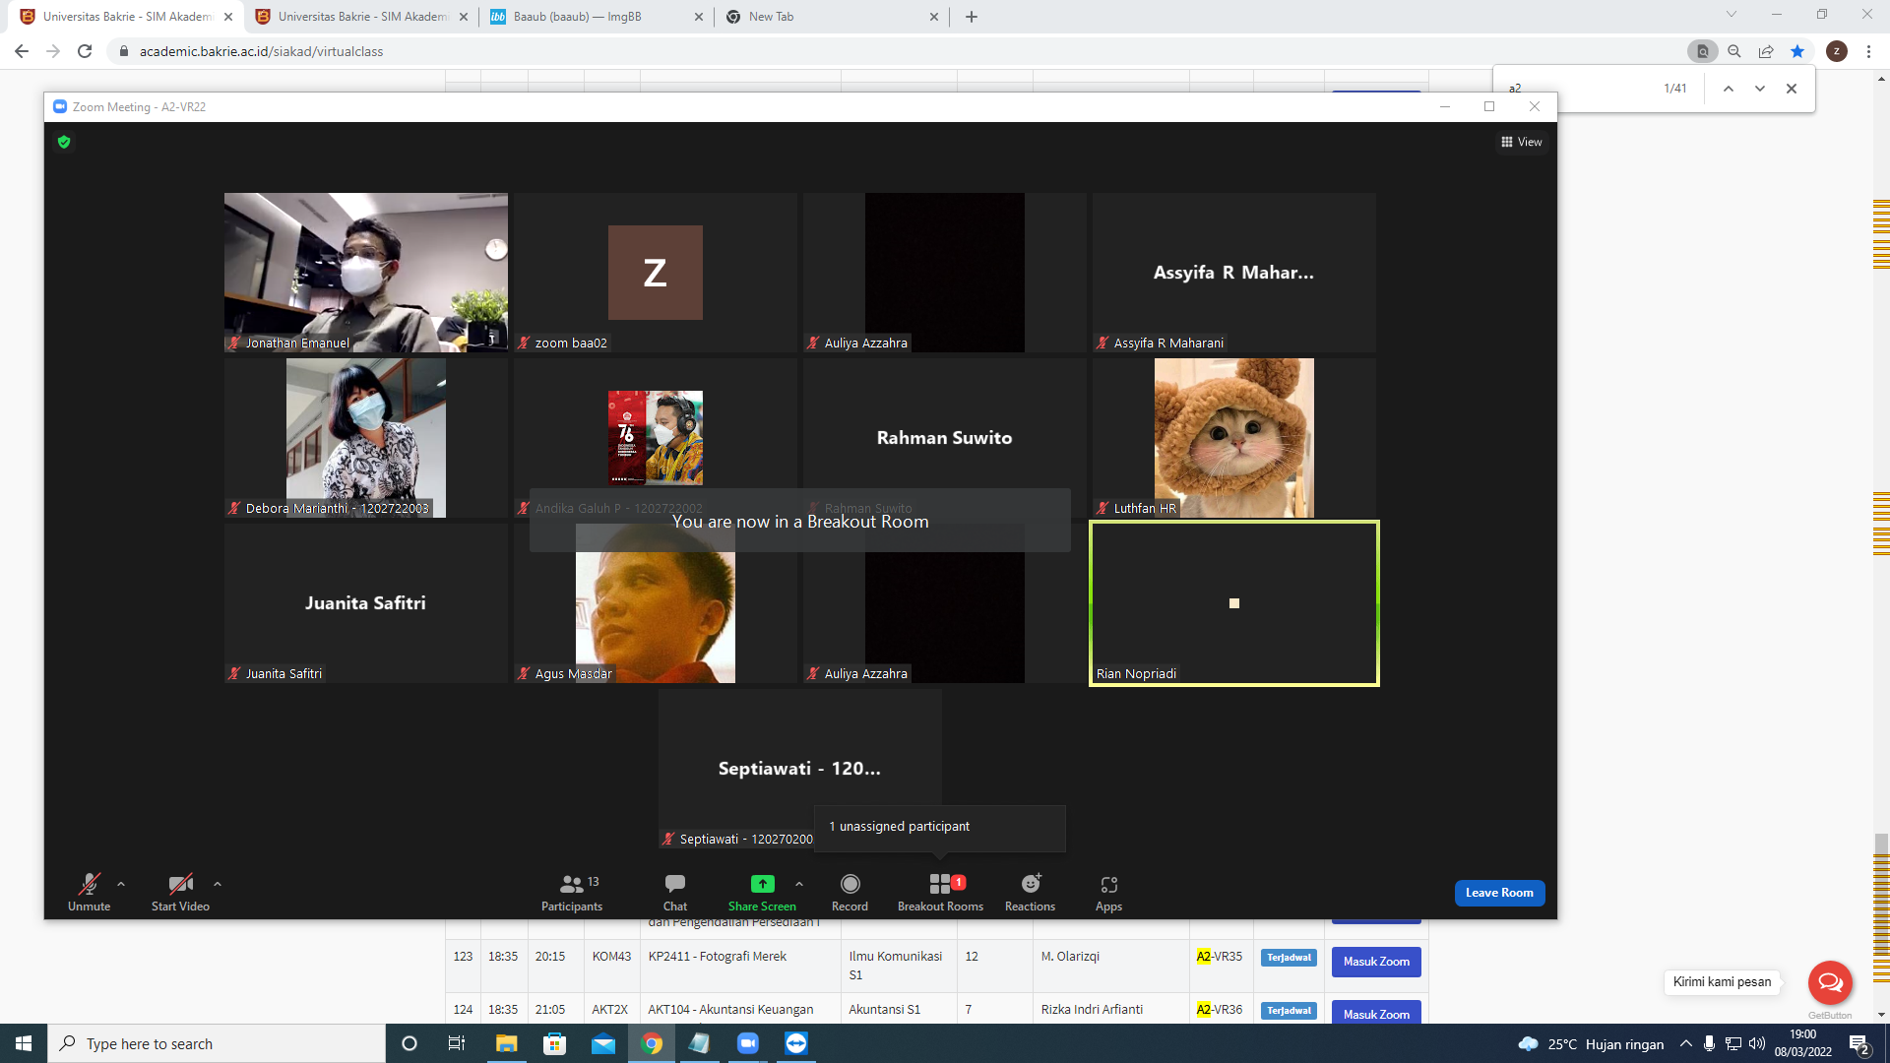Close the Baaub ImgBB tab
This screenshot has width=1890, height=1063.
(x=699, y=17)
